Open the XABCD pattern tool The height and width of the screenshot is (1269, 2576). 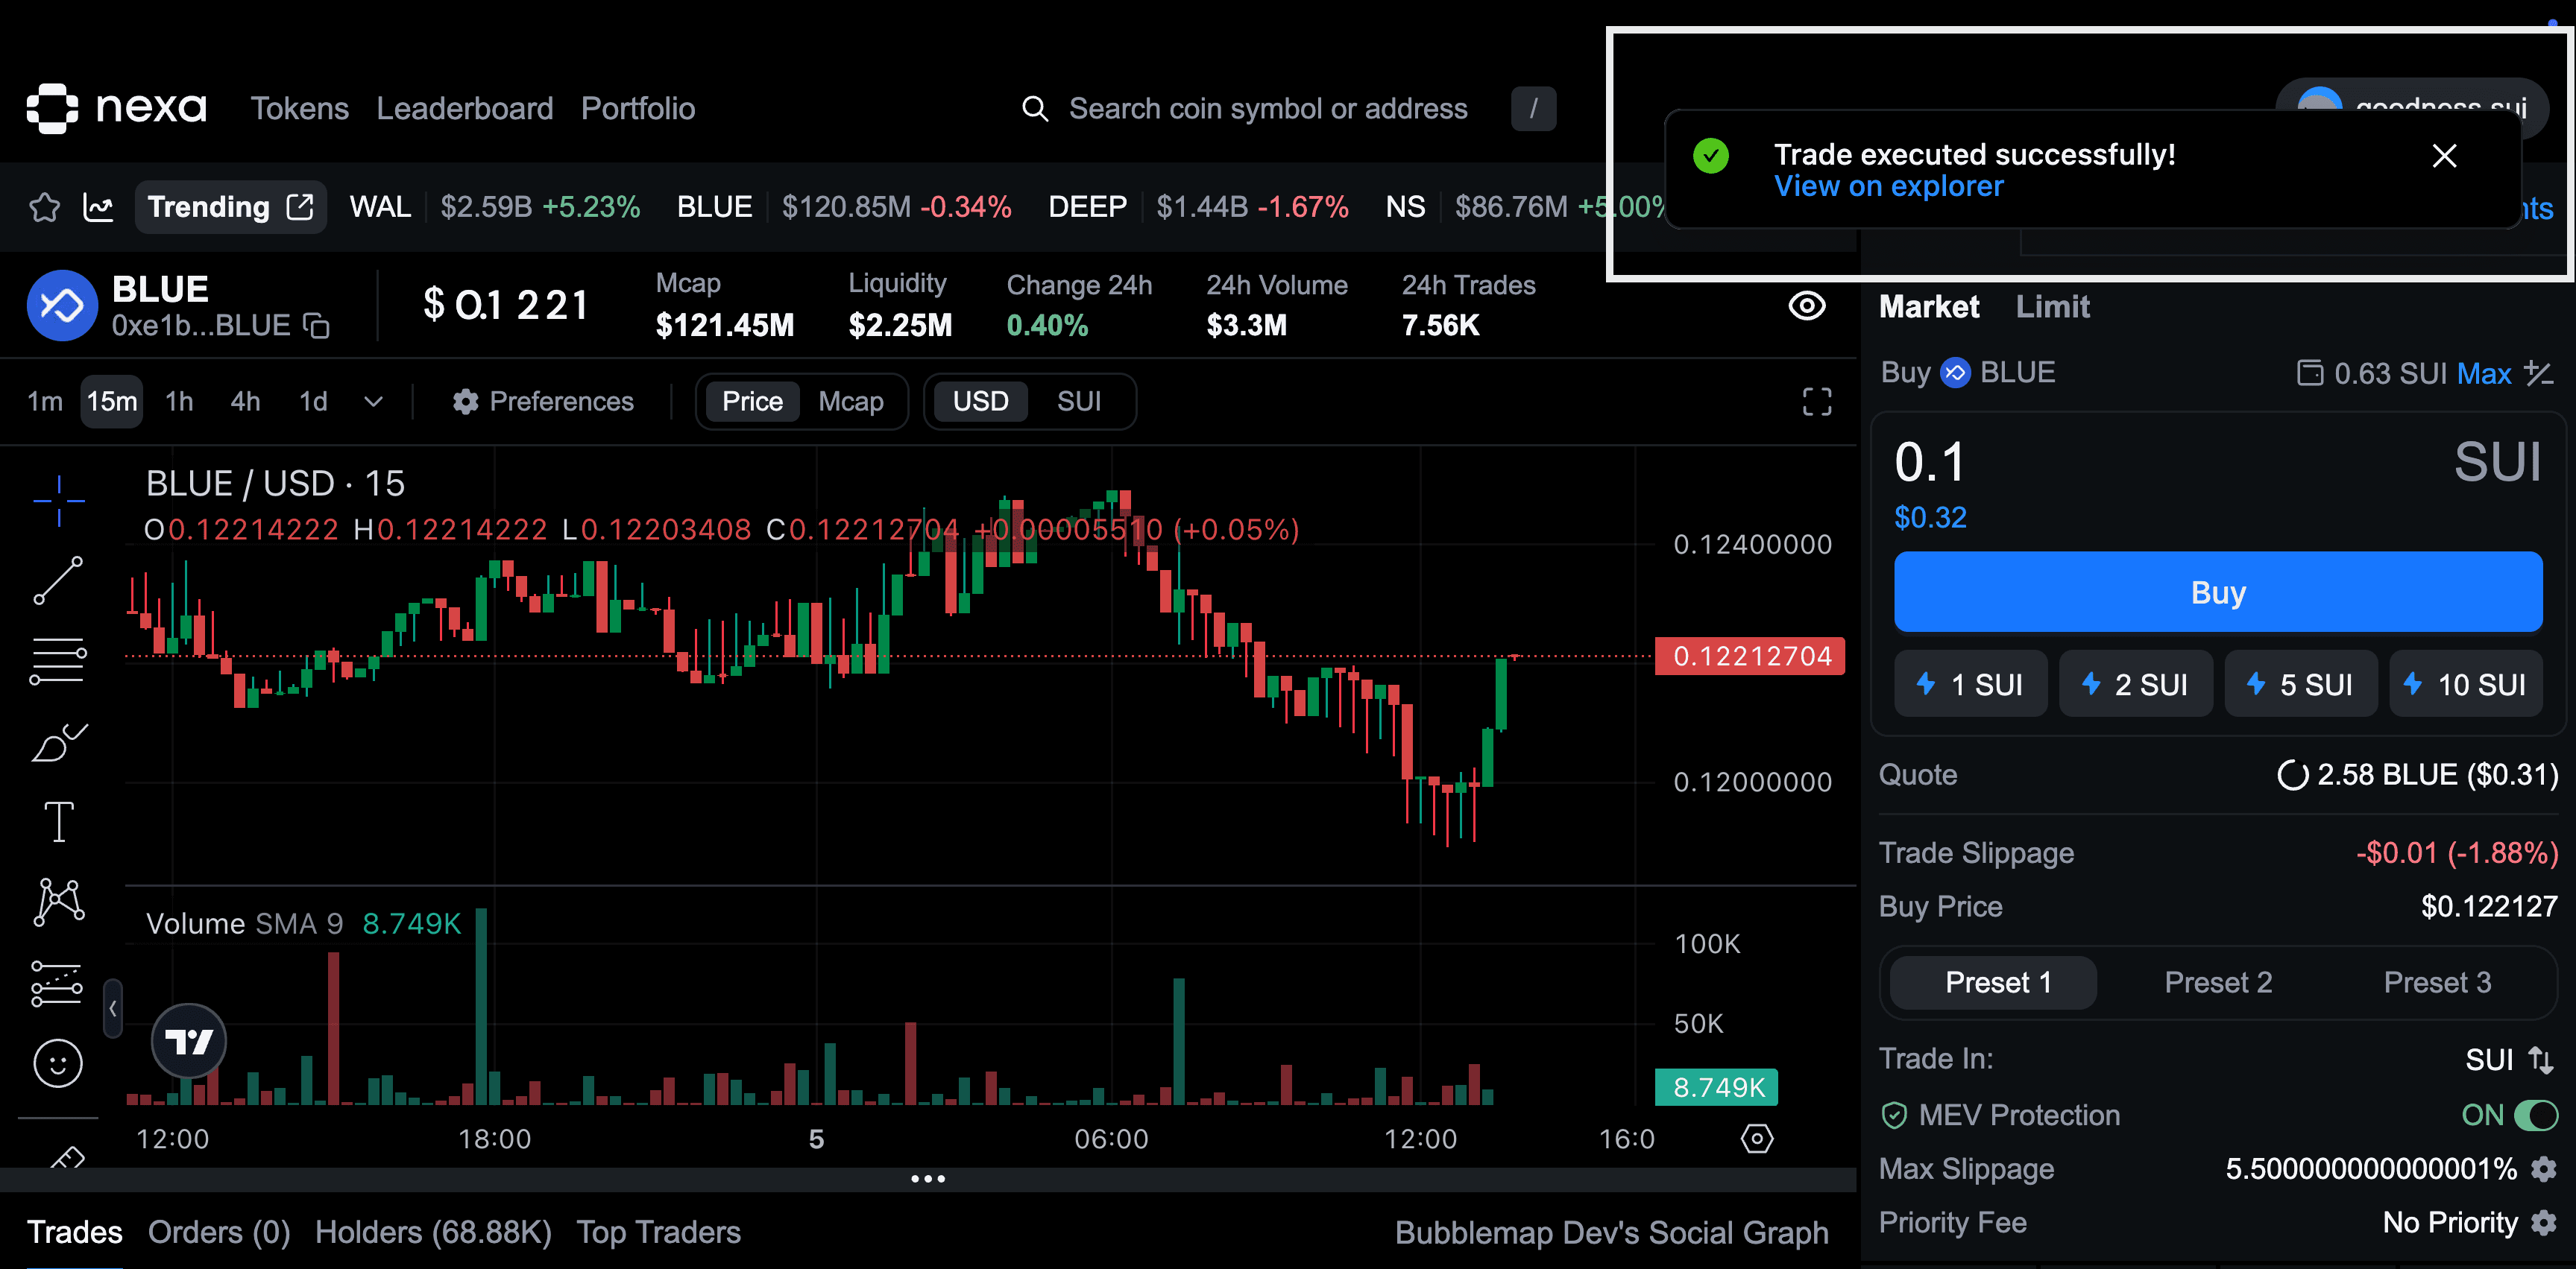(58, 902)
